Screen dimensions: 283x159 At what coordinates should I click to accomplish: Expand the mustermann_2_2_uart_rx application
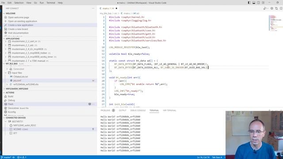coord(6,41)
